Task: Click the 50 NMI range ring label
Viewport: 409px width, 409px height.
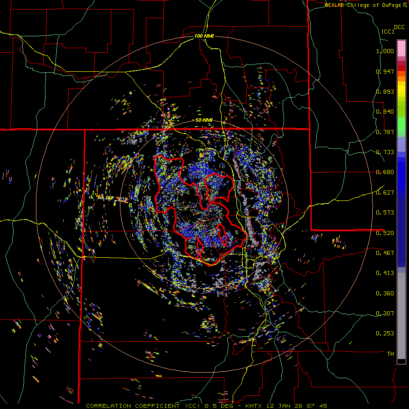Action: pos(204,120)
